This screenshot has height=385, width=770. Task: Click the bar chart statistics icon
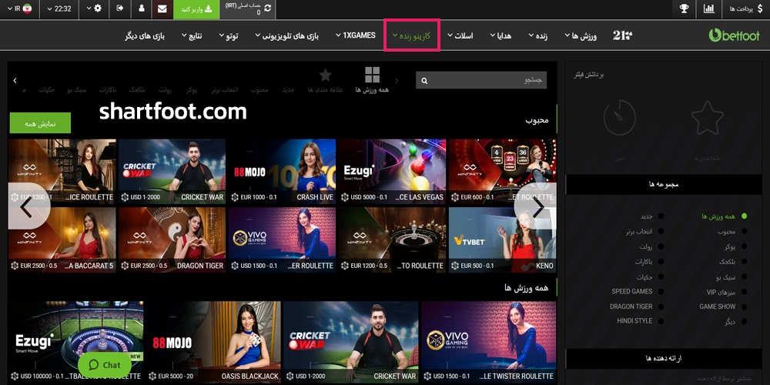pos(708,9)
